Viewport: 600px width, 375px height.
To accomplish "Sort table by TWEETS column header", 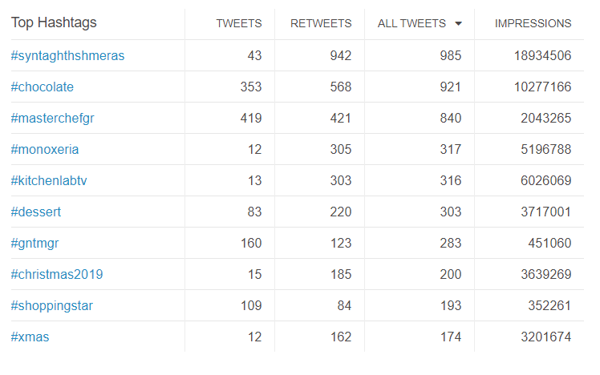I will [x=239, y=24].
